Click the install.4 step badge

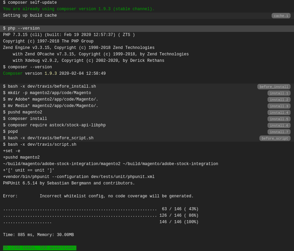pos(279,112)
